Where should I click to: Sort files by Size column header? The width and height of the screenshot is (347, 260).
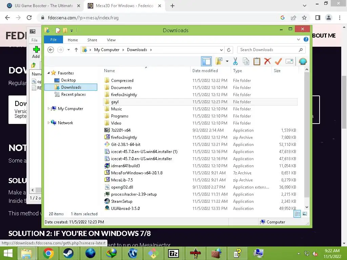point(277,70)
